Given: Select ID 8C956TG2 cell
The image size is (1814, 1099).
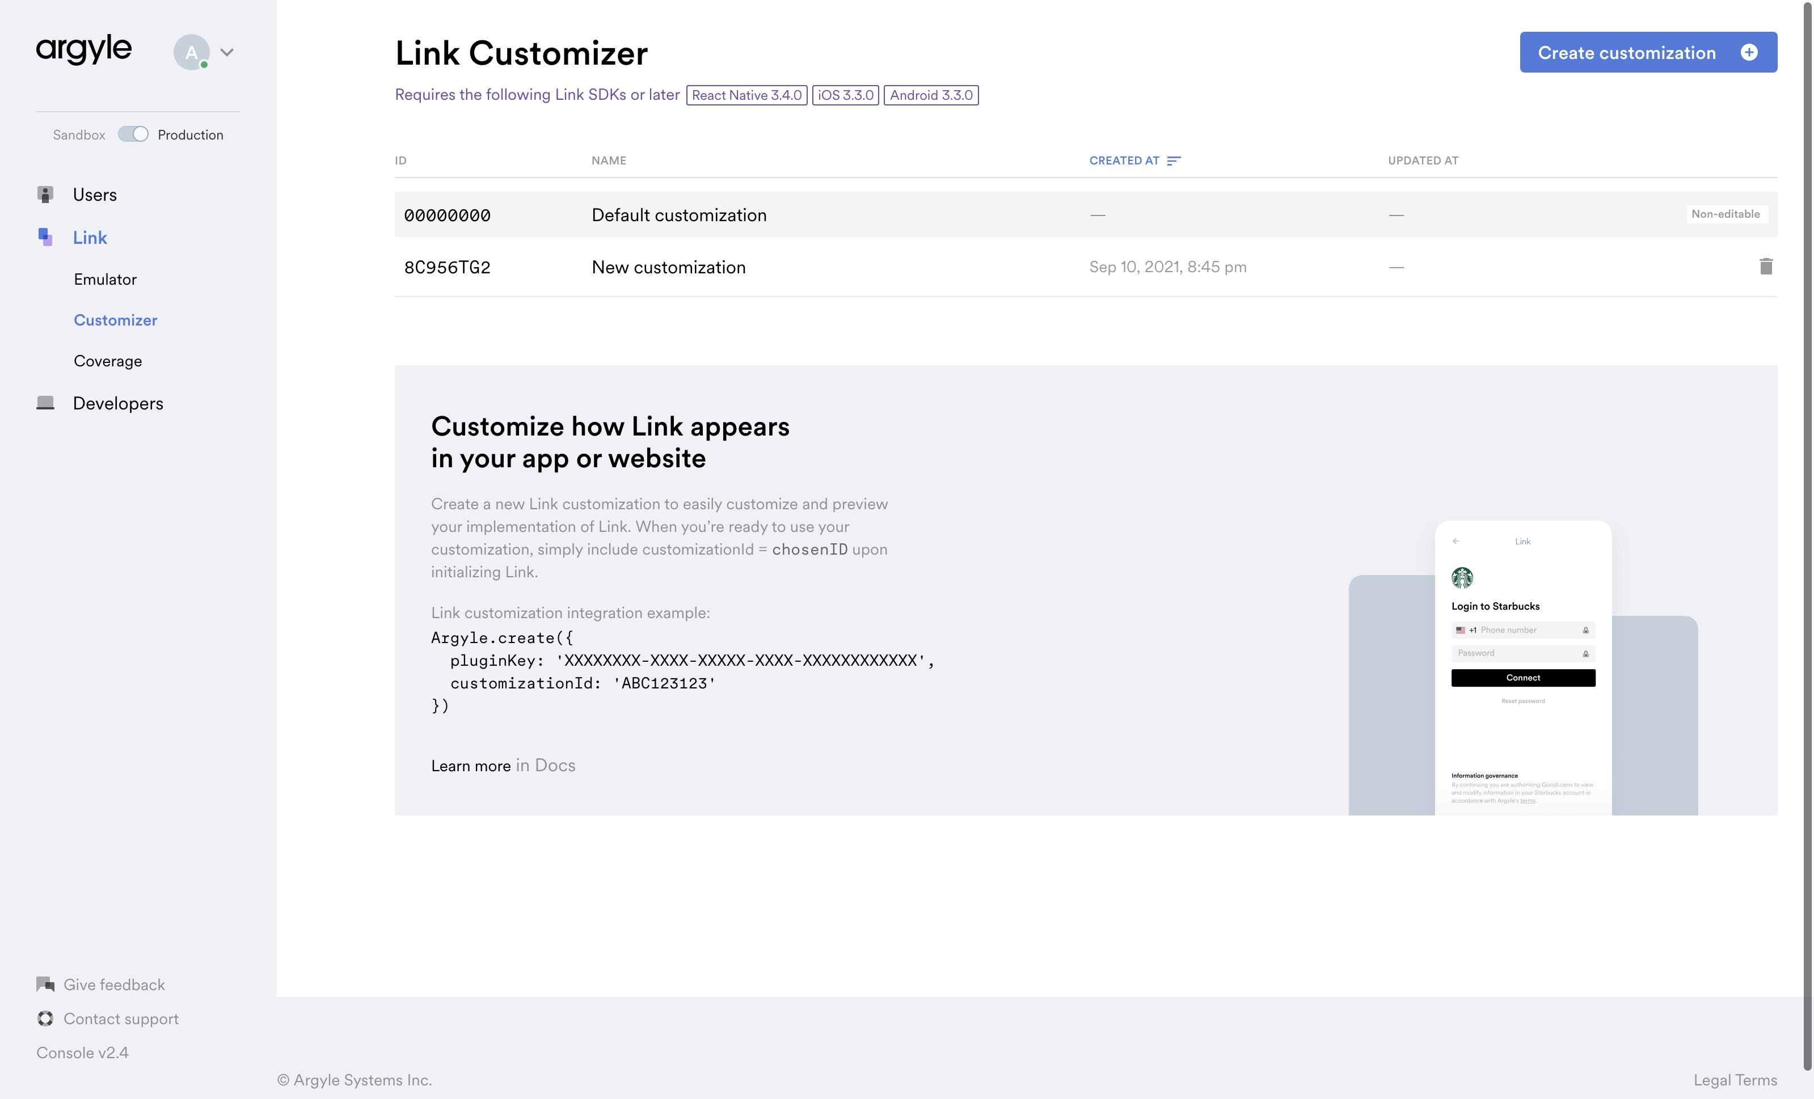Looking at the screenshot, I should point(447,267).
